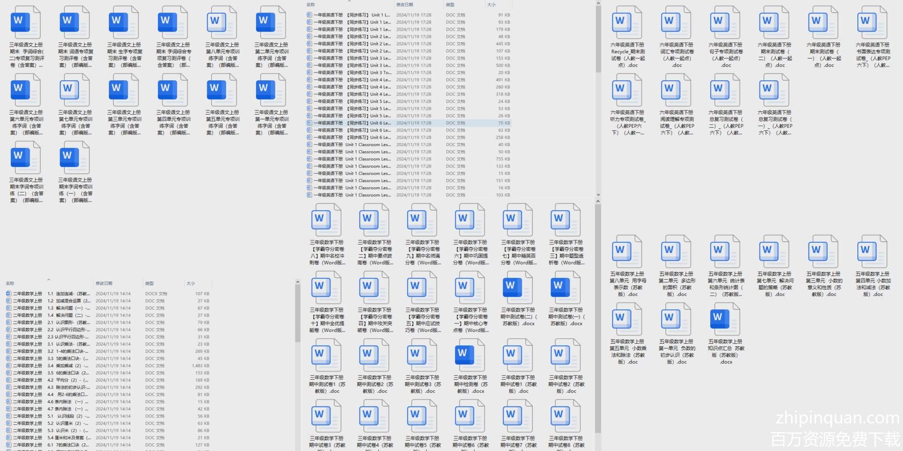
Task: Toggle sort arrow above 名称 in 二年级数学 list
Action: [49, 280]
